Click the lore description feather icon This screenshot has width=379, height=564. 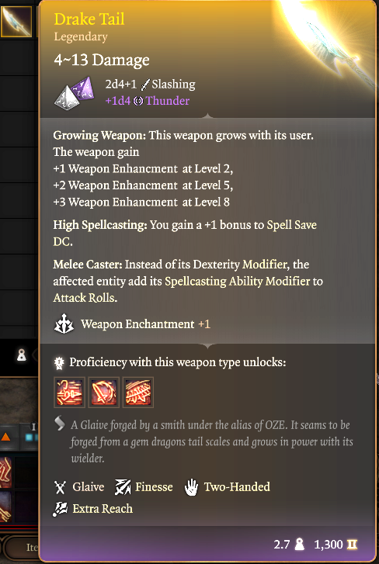60,424
